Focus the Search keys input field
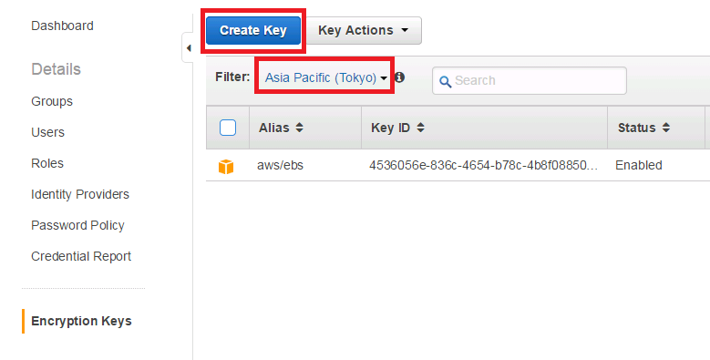The width and height of the screenshot is (710, 360). tap(530, 80)
